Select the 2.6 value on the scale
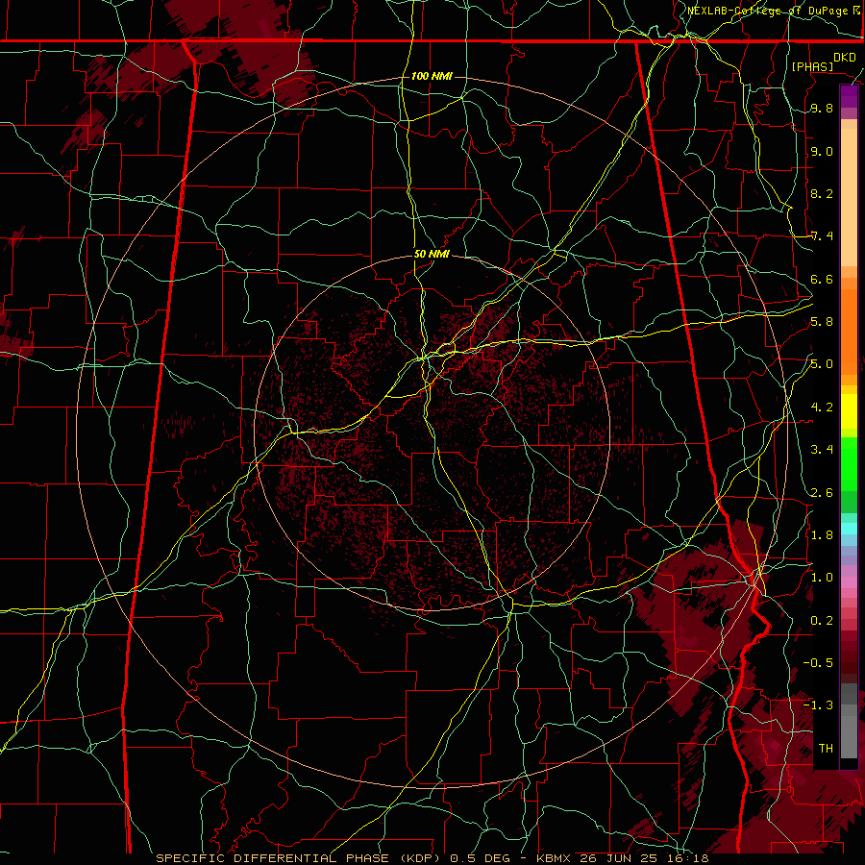Image resolution: width=865 pixels, height=865 pixels. pyautogui.click(x=822, y=492)
